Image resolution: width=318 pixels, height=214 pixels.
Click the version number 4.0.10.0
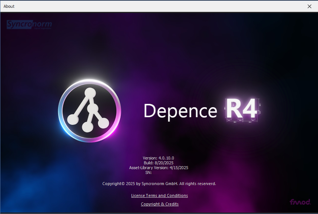[x=166, y=158]
